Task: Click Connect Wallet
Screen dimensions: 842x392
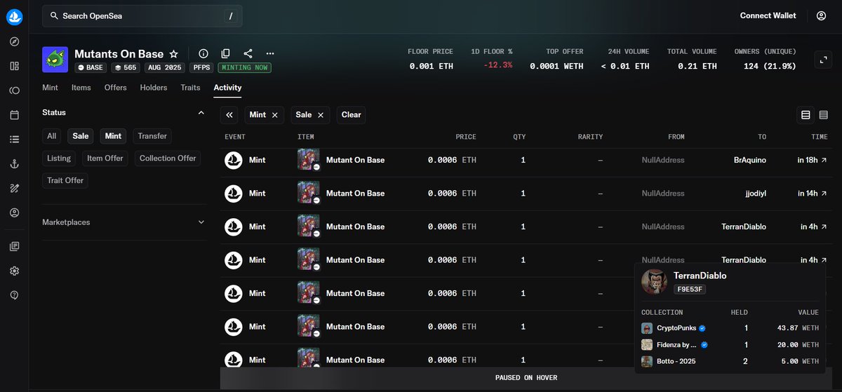Action: pyautogui.click(x=768, y=15)
